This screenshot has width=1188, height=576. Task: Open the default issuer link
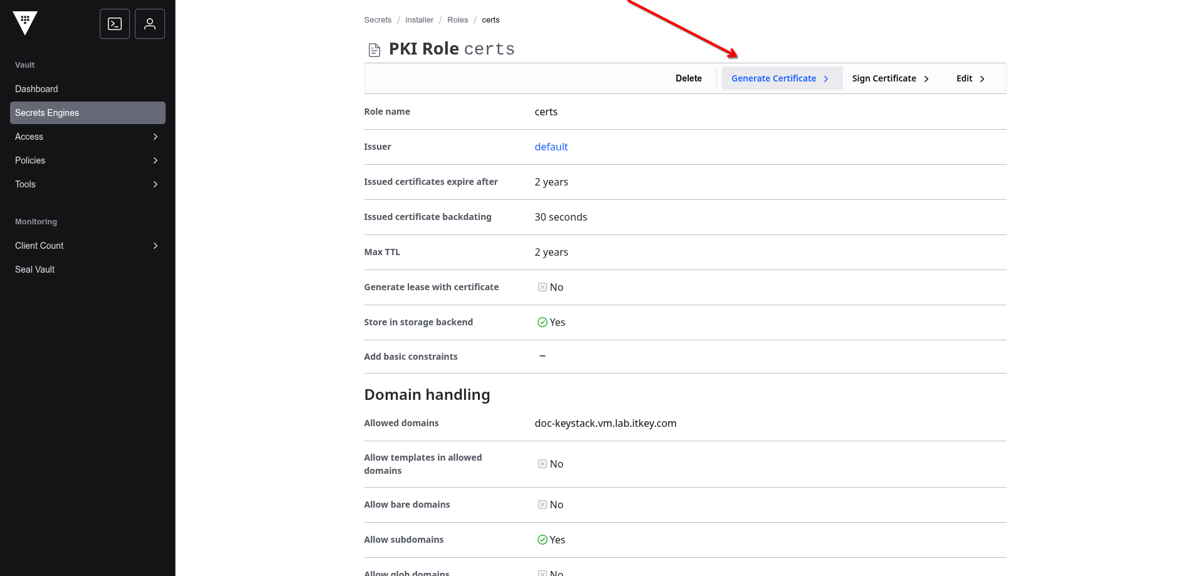point(551,147)
